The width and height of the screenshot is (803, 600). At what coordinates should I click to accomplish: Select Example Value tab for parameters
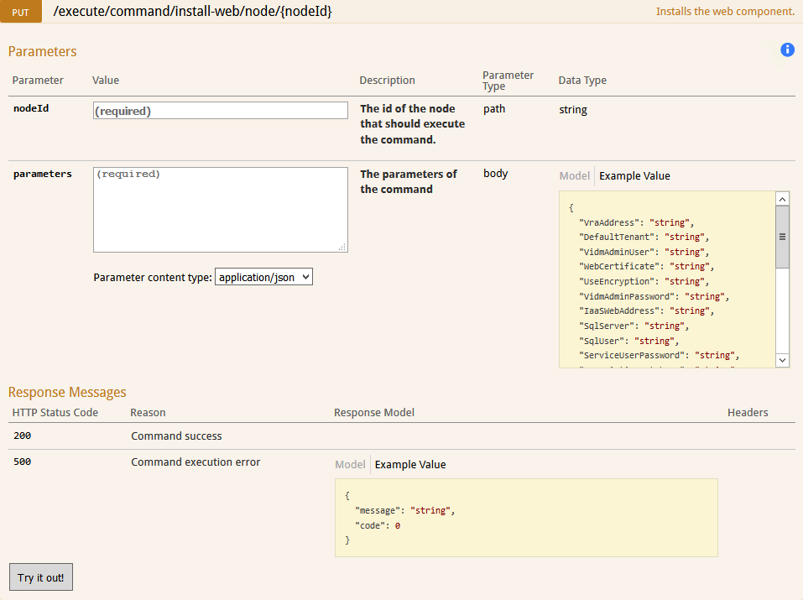tap(634, 175)
